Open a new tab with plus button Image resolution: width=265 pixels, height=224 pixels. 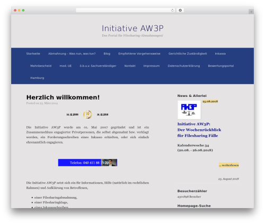(251, 12)
